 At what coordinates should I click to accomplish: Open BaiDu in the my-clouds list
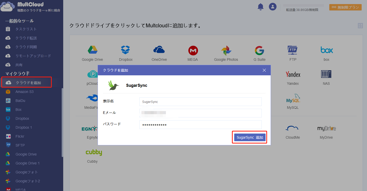click(x=20, y=101)
